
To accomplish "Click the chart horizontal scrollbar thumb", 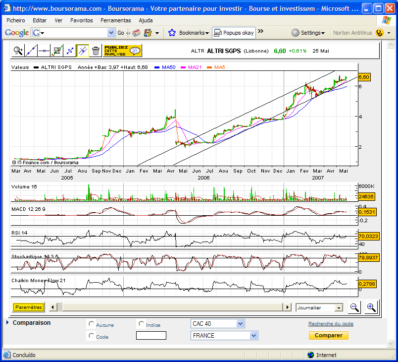I will click(59, 307).
